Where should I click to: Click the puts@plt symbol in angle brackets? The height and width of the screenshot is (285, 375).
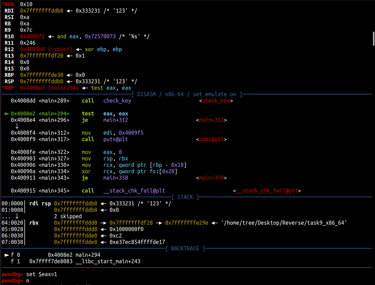pyautogui.click(x=211, y=139)
